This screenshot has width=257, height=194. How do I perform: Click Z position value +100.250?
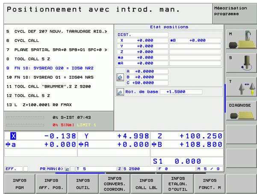click(201, 136)
